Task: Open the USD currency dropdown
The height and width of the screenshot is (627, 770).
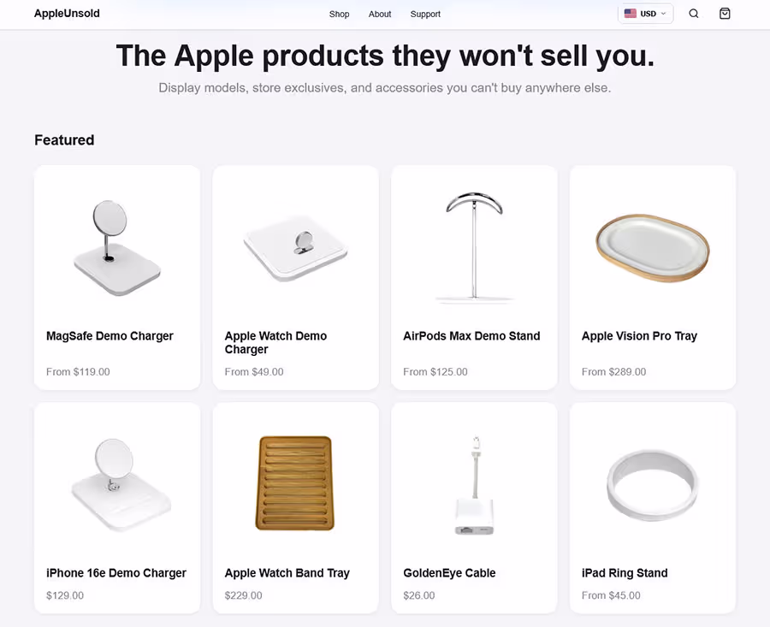Action: [x=646, y=14]
